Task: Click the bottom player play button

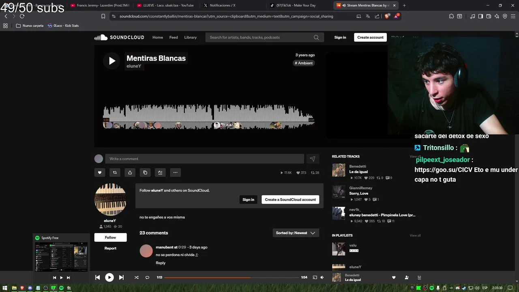Action: pos(109,277)
